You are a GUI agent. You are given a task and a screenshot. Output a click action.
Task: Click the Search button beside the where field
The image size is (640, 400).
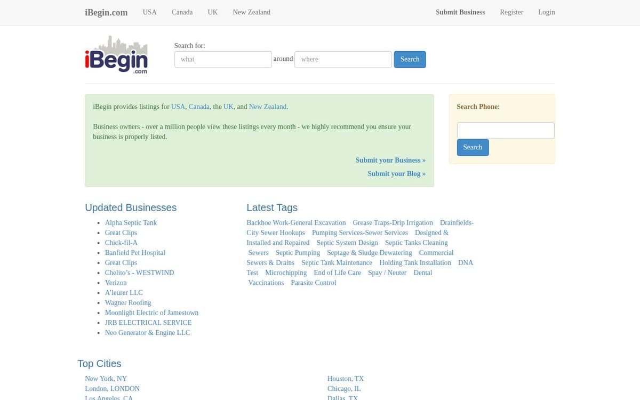(410, 59)
